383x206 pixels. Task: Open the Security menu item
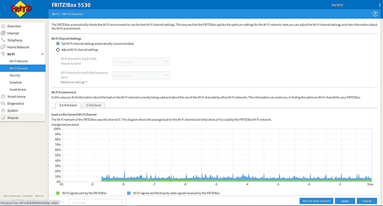click(x=15, y=75)
